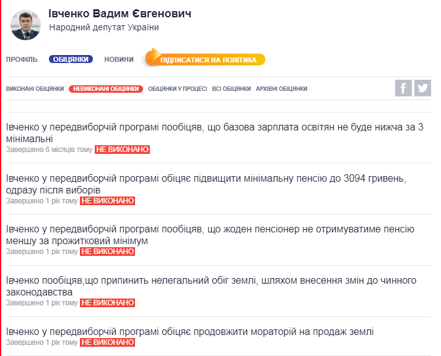Select the Невиконані обіцянки filter
The width and height of the screenshot is (441, 356).
click(106, 89)
